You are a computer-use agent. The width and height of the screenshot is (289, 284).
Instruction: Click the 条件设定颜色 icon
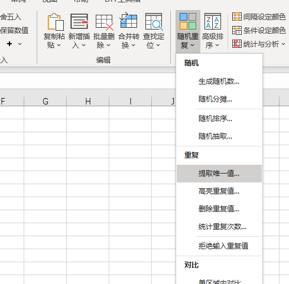tap(237, 30)
